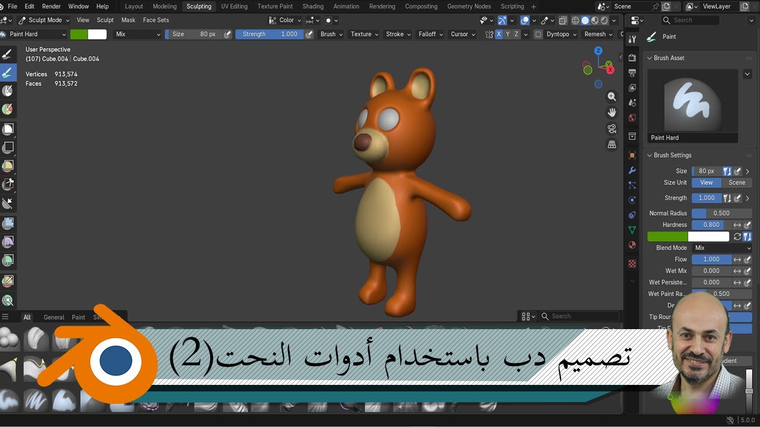Click the green primary color swatch in header
The width and height of the screenshot is (760, 427).
(x=79, y=34)
